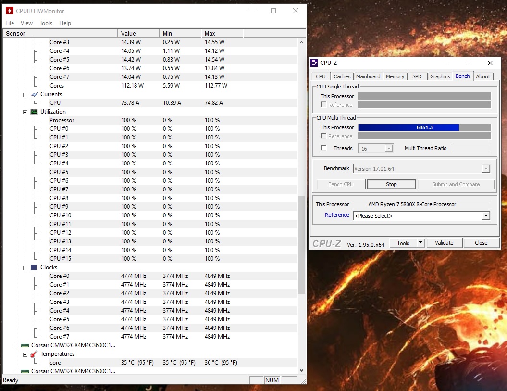Switch to the SPD tab
Viewport: 507px width, 391px height.
(417, 76)
